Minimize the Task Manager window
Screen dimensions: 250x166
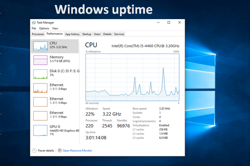(158, 22)
